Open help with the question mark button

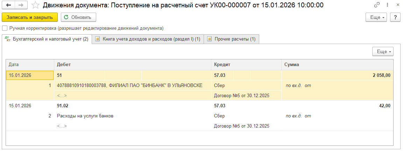tap(395, 17)
